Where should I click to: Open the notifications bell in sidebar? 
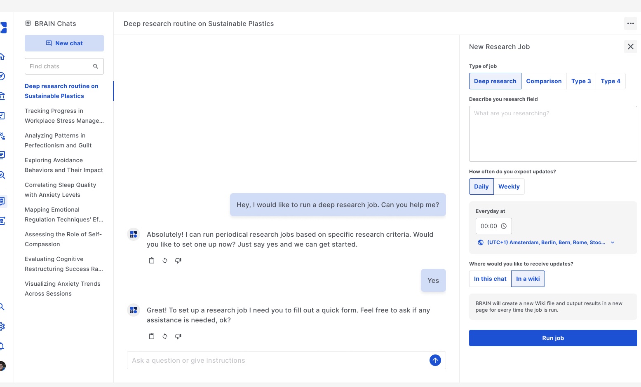2,346
